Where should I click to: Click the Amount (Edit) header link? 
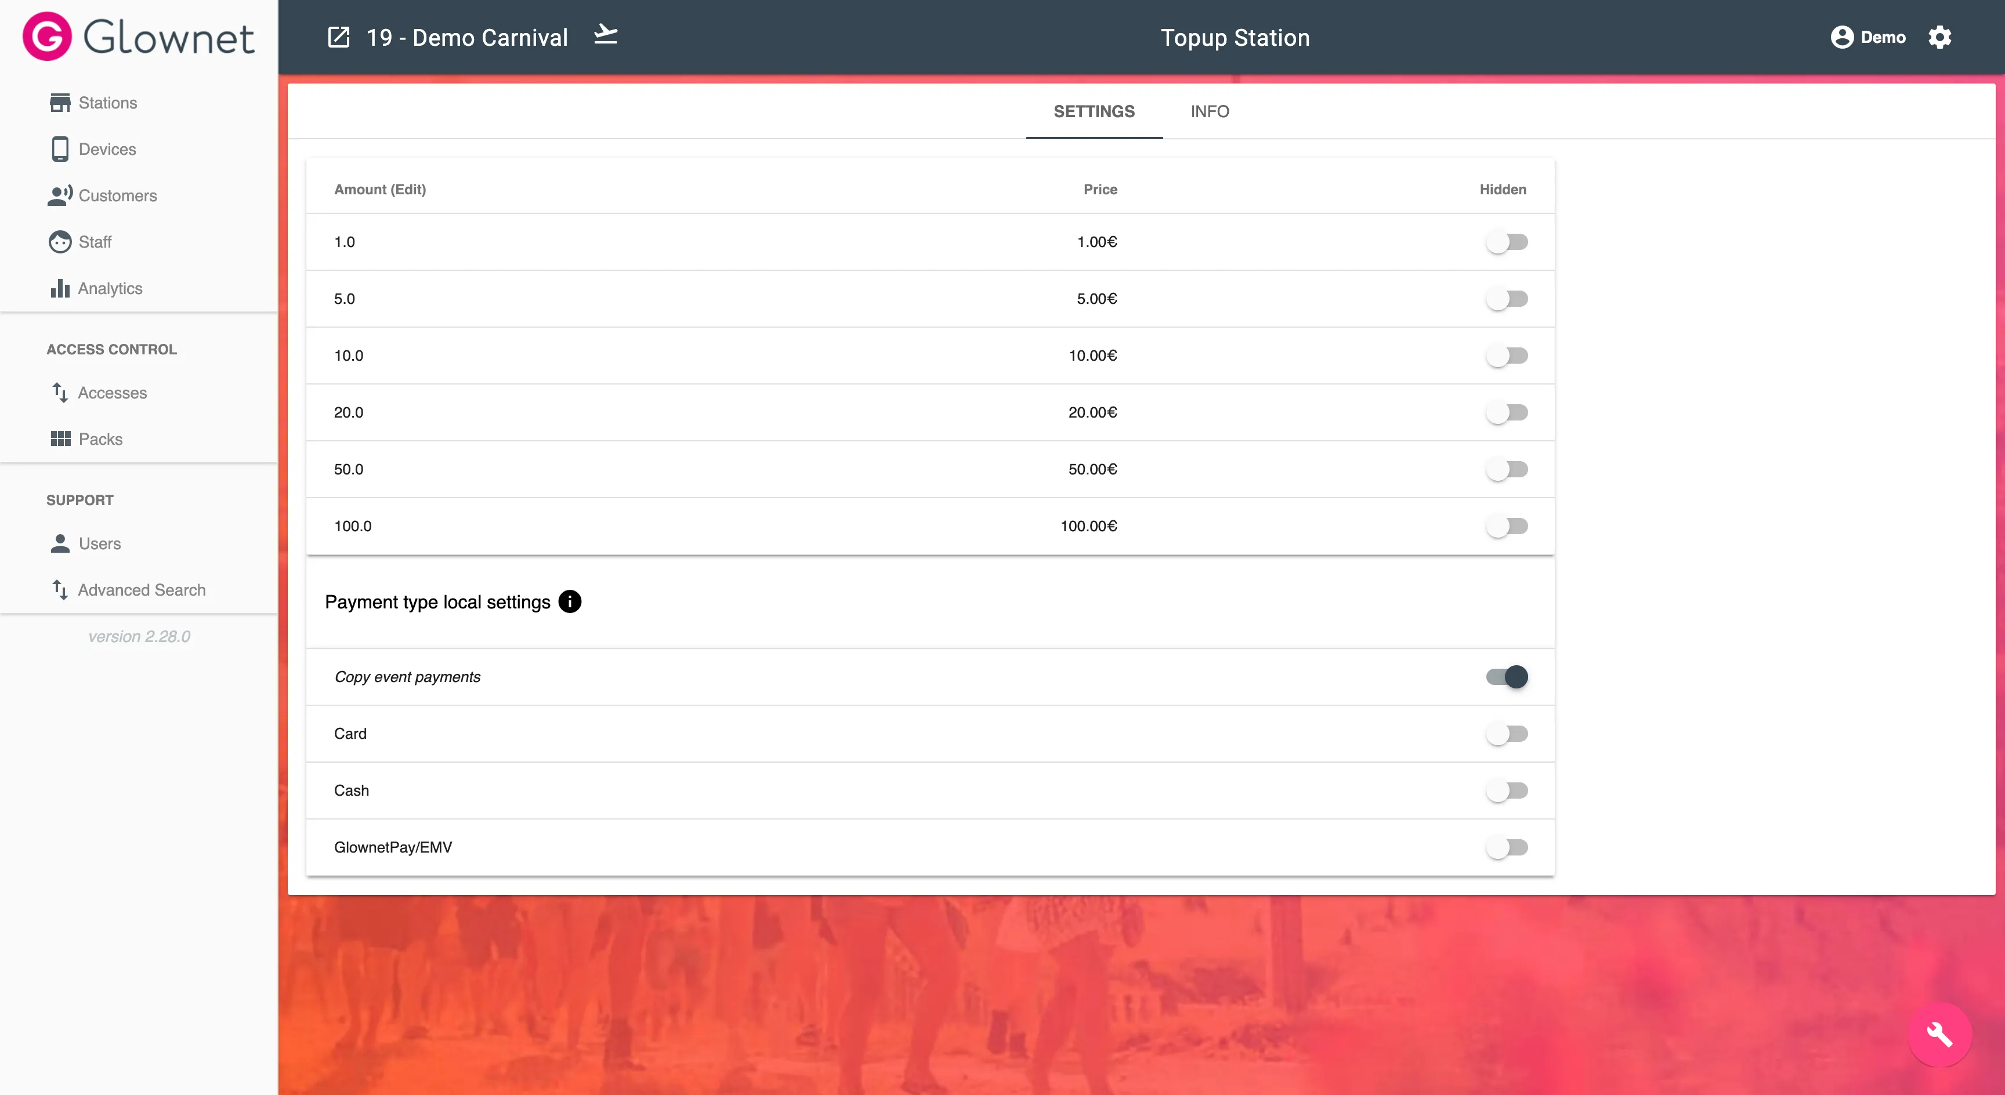point(380,189)
